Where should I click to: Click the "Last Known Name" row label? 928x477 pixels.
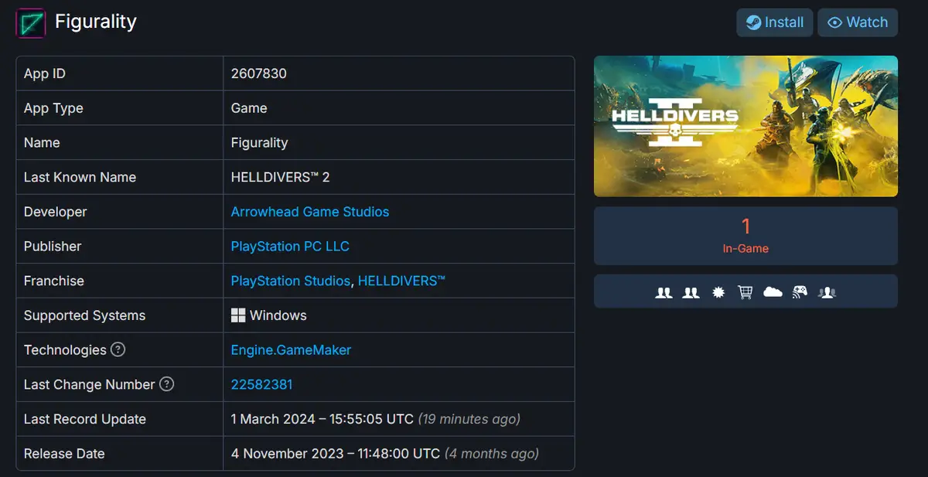tap(80, 177)
